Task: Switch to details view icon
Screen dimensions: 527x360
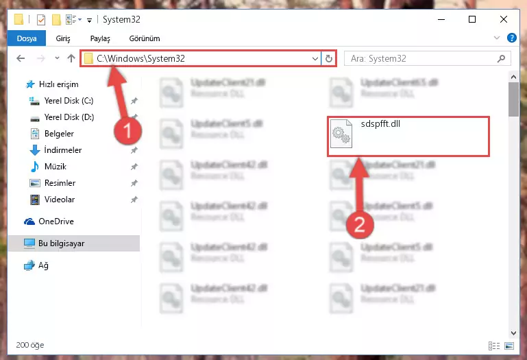Action: [x=494, y=346]
